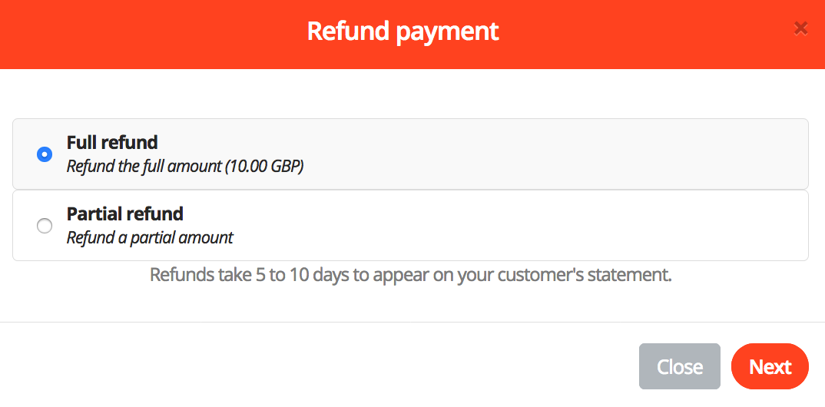Click "Refund the full amount" description text
Image resolution: width=825 pixels, height=407 pixels.
pyautogui.click(x=144, y=166)
